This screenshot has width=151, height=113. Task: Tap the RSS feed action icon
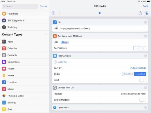[55, 36]
